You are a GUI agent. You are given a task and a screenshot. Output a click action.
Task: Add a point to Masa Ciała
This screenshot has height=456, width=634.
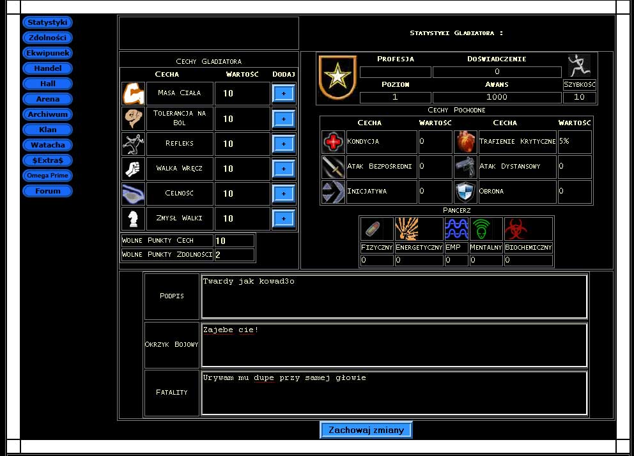point(283,93)
